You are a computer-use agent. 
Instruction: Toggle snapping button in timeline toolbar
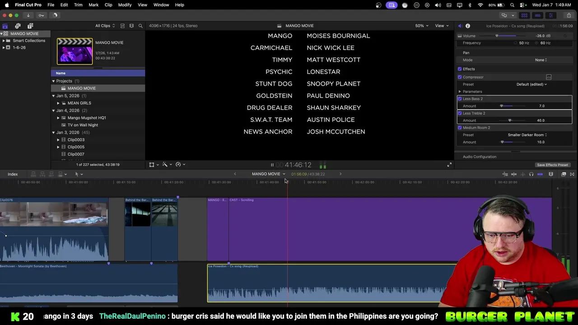point(540,174)
